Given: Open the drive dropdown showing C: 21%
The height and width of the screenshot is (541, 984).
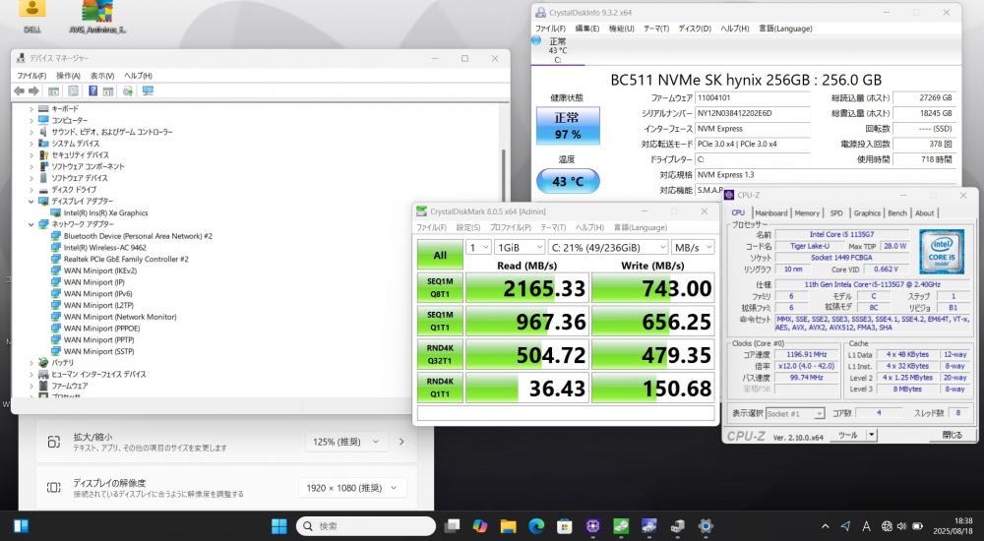Looking at the screenshot, I should pyautogui.click(x=608, y=247).
